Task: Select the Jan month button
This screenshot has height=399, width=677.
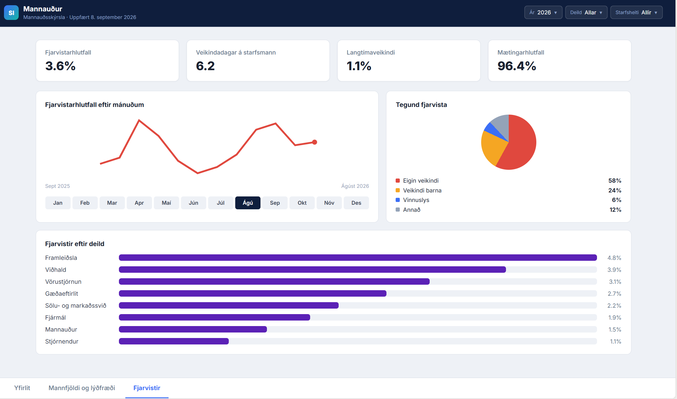Action: (x=58, y=203)
